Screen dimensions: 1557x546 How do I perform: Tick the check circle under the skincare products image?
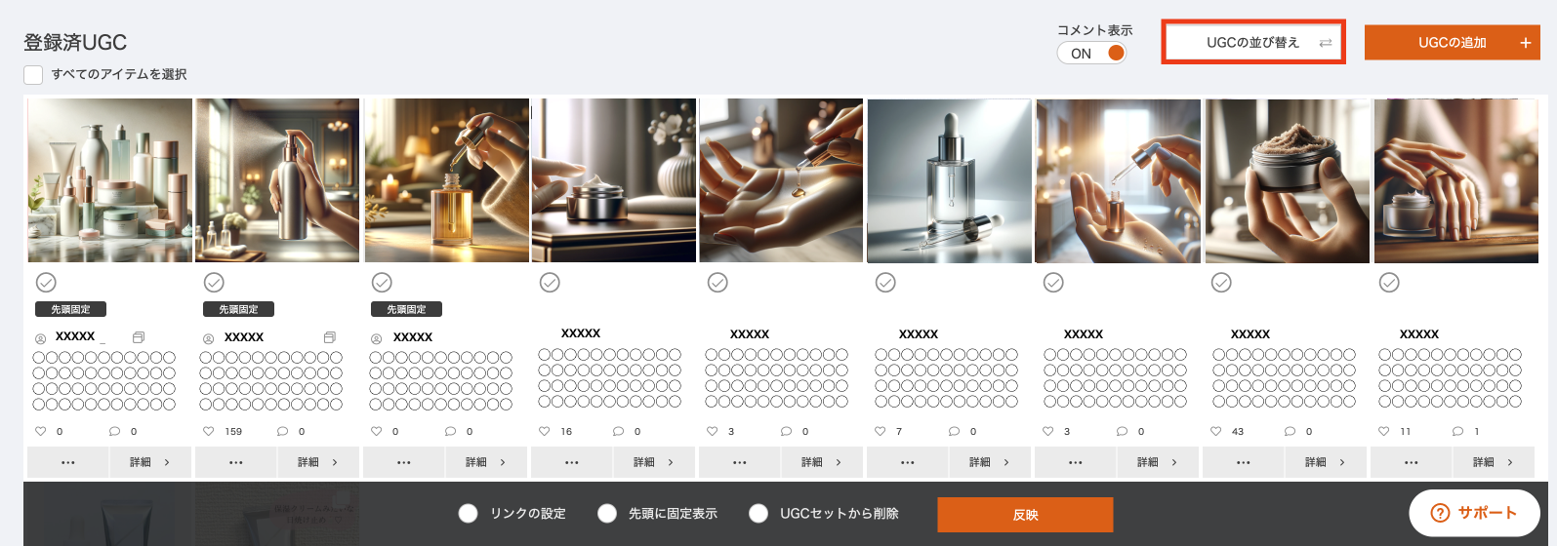point(46,283)
